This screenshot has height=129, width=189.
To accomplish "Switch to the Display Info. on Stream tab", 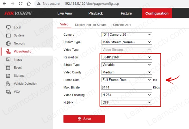I will tap(91, 25).
